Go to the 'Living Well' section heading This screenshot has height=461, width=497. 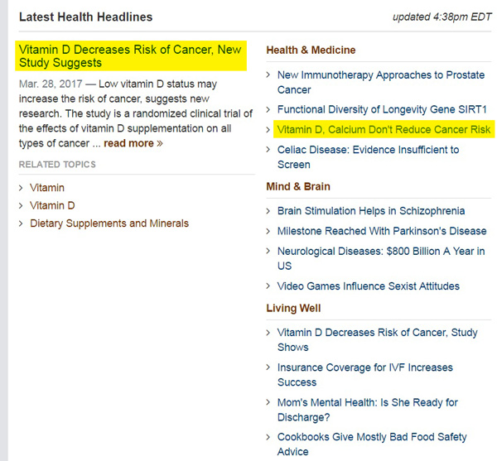[x=293, y=308]
